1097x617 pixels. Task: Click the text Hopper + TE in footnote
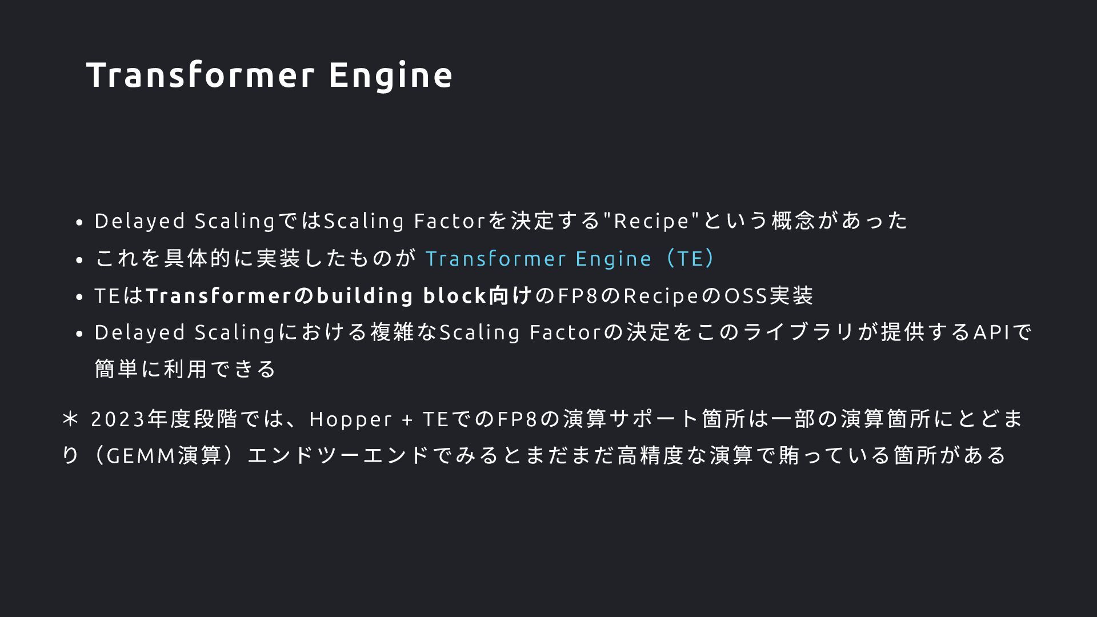(x=379, y=419)
